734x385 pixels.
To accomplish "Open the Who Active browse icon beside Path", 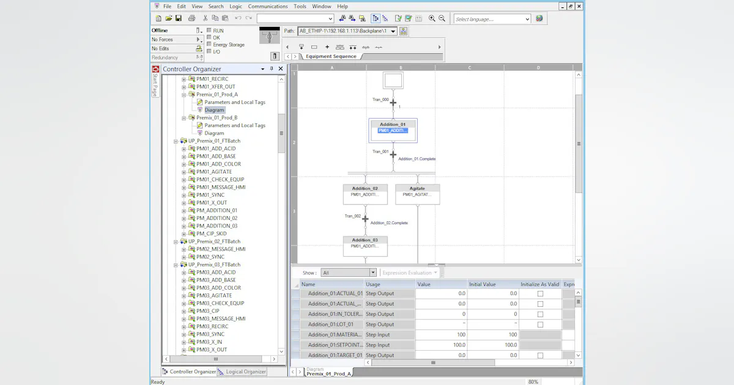I will 402,31.
